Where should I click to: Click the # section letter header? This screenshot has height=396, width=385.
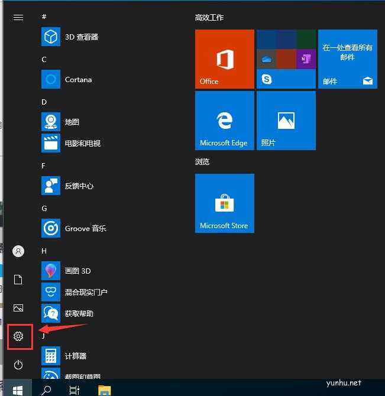(x=44, y=17)
